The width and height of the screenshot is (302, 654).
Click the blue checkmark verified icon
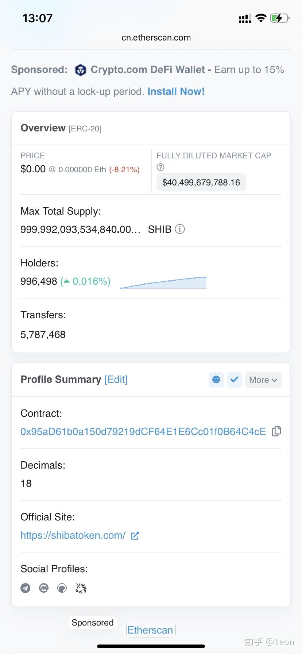[235, 380]
